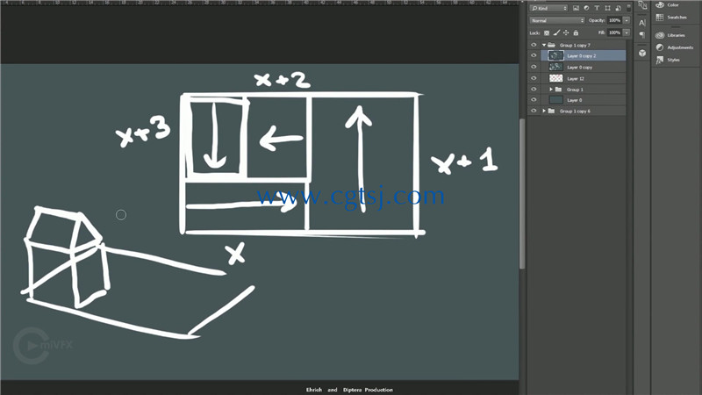
Task: Toggle lock image pixels brush icon
Action: (x=556, y=32)
